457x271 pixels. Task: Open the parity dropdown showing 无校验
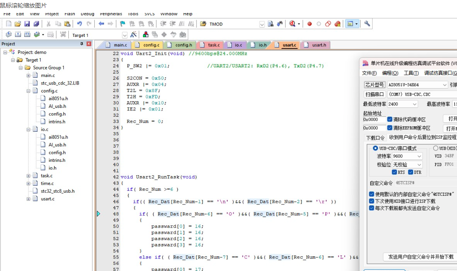(x=419, y=165)
